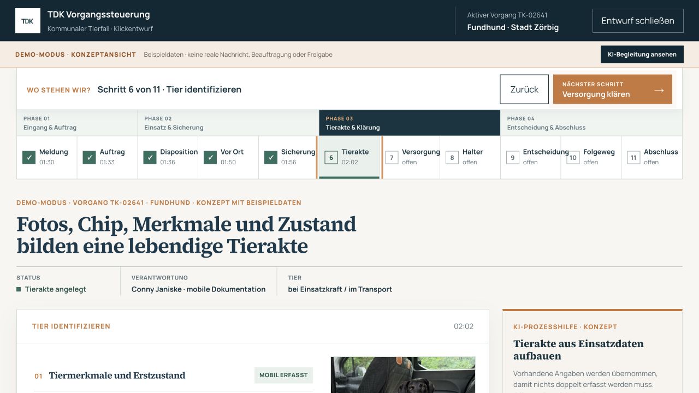Click the Aktiver Vorgang TK-02641 label
Screen dimensions: 699x393
507,15
